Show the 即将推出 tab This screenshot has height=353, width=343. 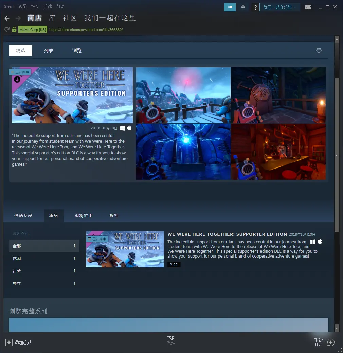point(84,216)
